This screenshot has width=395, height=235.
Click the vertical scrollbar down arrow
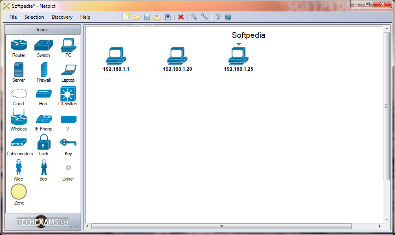(x=387, y=220)
